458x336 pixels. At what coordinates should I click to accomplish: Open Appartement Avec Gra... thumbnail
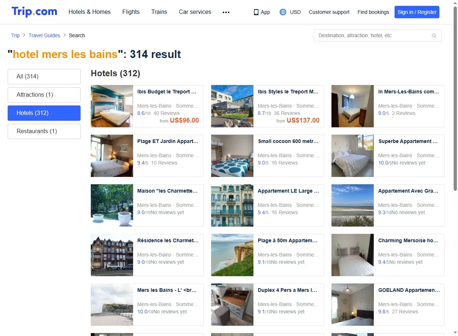353,205
